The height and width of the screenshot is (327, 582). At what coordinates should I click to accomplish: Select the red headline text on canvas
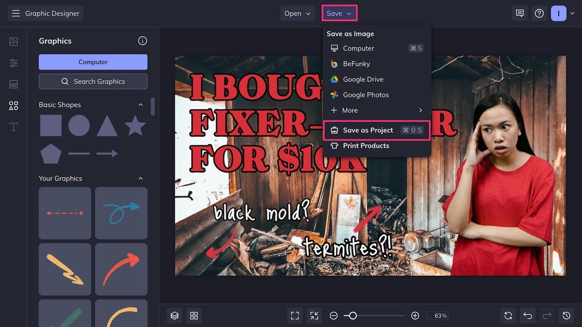point(256,124)
